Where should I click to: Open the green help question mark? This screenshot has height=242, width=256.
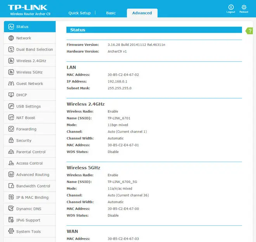tap(249, 31)
